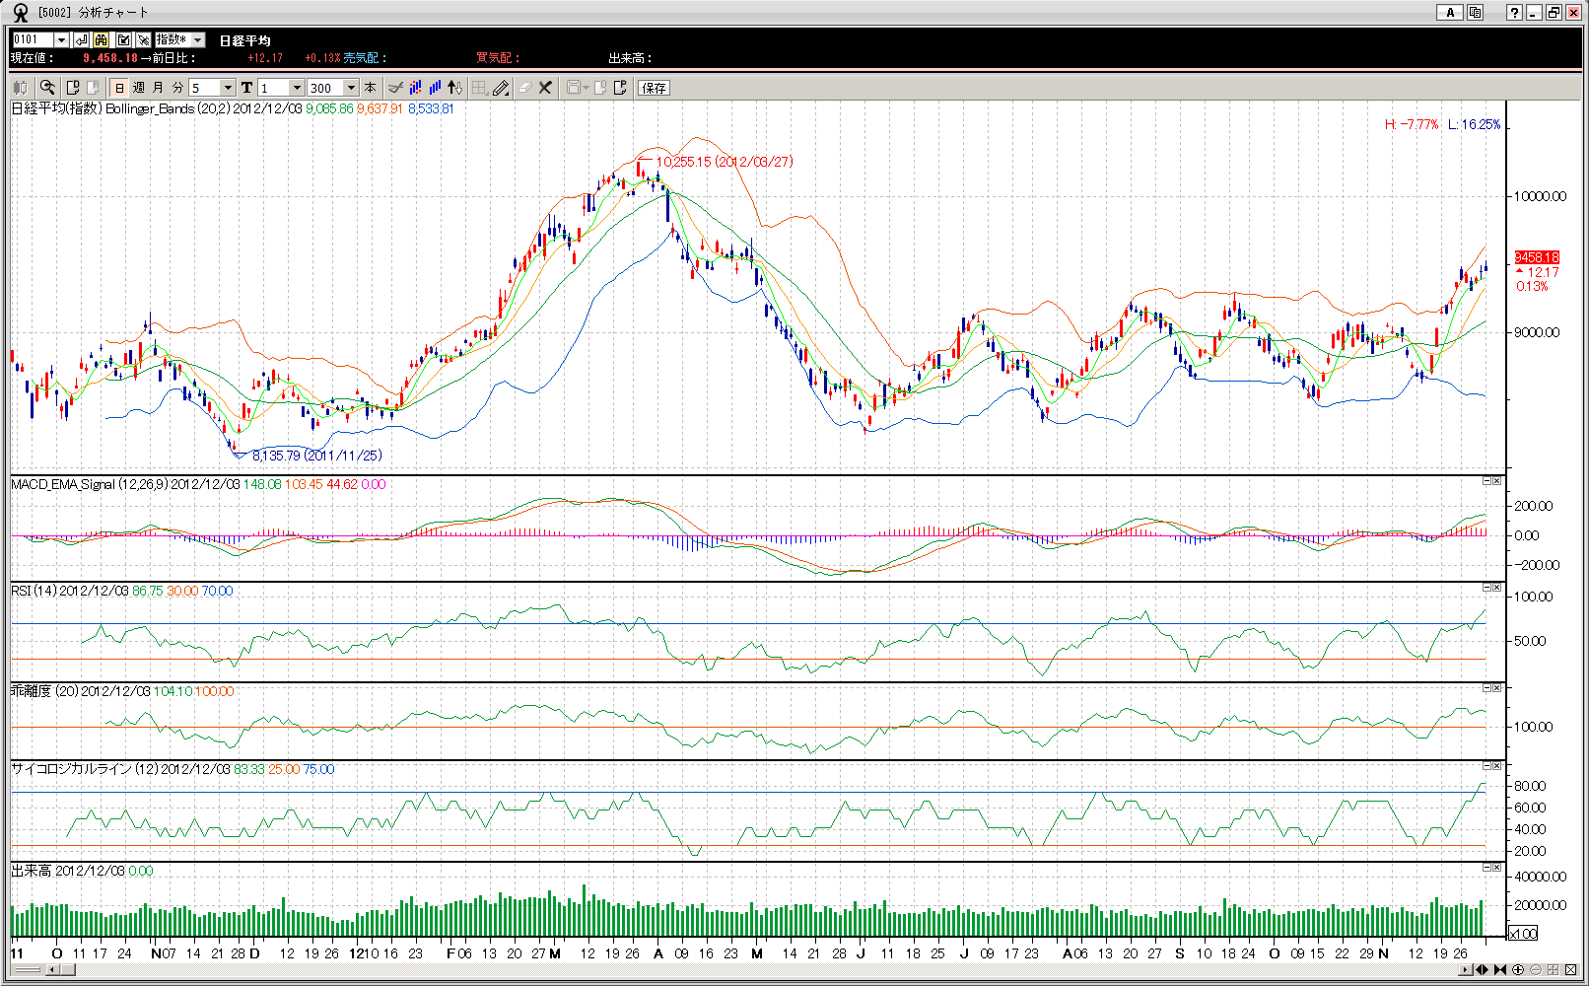This screenshot has width=1589, height=986.
Task: Switch to the monthly 月 timeframe
Action: 159,88
